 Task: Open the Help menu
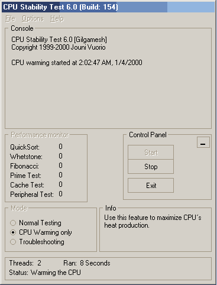57,18
